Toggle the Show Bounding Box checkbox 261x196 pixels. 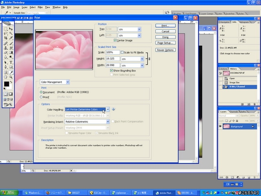coord(111,71)
